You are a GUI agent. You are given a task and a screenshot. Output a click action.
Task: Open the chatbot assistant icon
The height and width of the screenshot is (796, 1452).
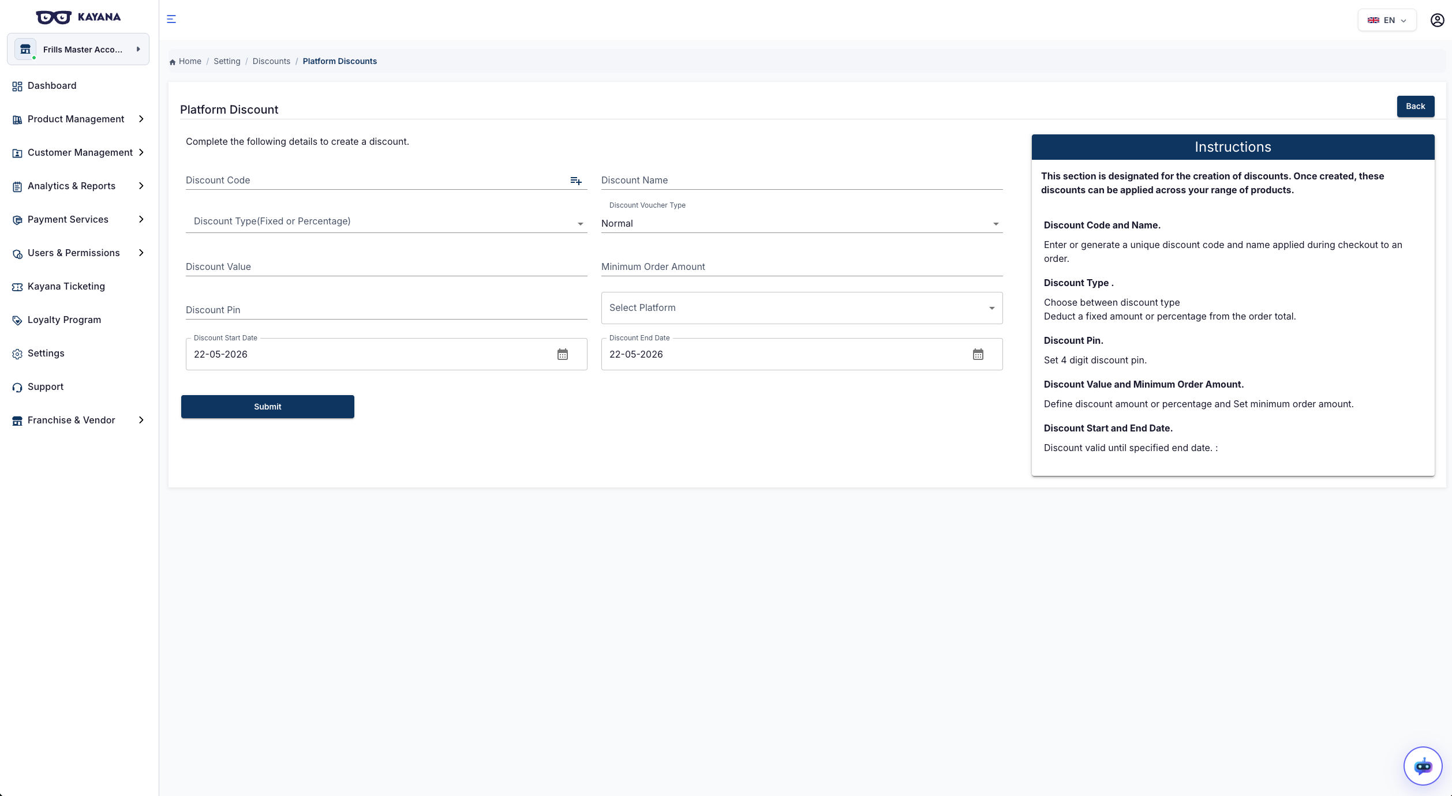(1423, 766)
